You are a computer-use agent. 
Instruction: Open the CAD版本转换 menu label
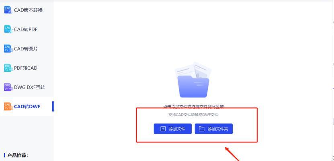tap(28, 10)
